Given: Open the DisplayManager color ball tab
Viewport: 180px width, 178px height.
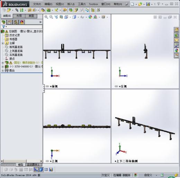Looking at the screenshot, I should pos(22,22).
